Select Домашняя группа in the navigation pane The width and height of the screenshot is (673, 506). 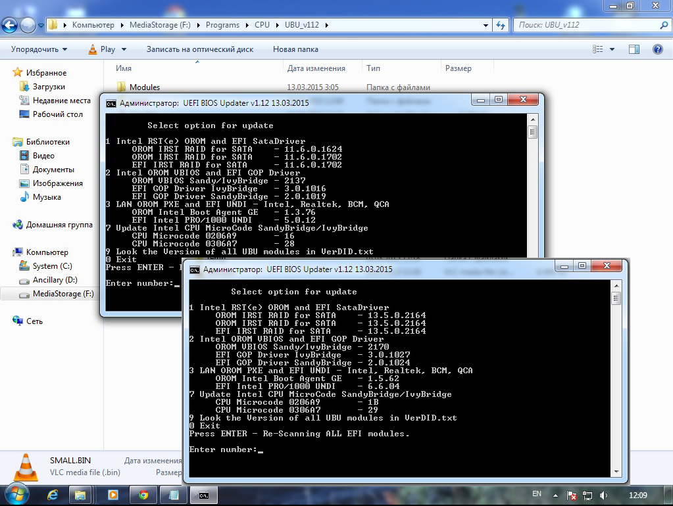(x=59, y=225)
